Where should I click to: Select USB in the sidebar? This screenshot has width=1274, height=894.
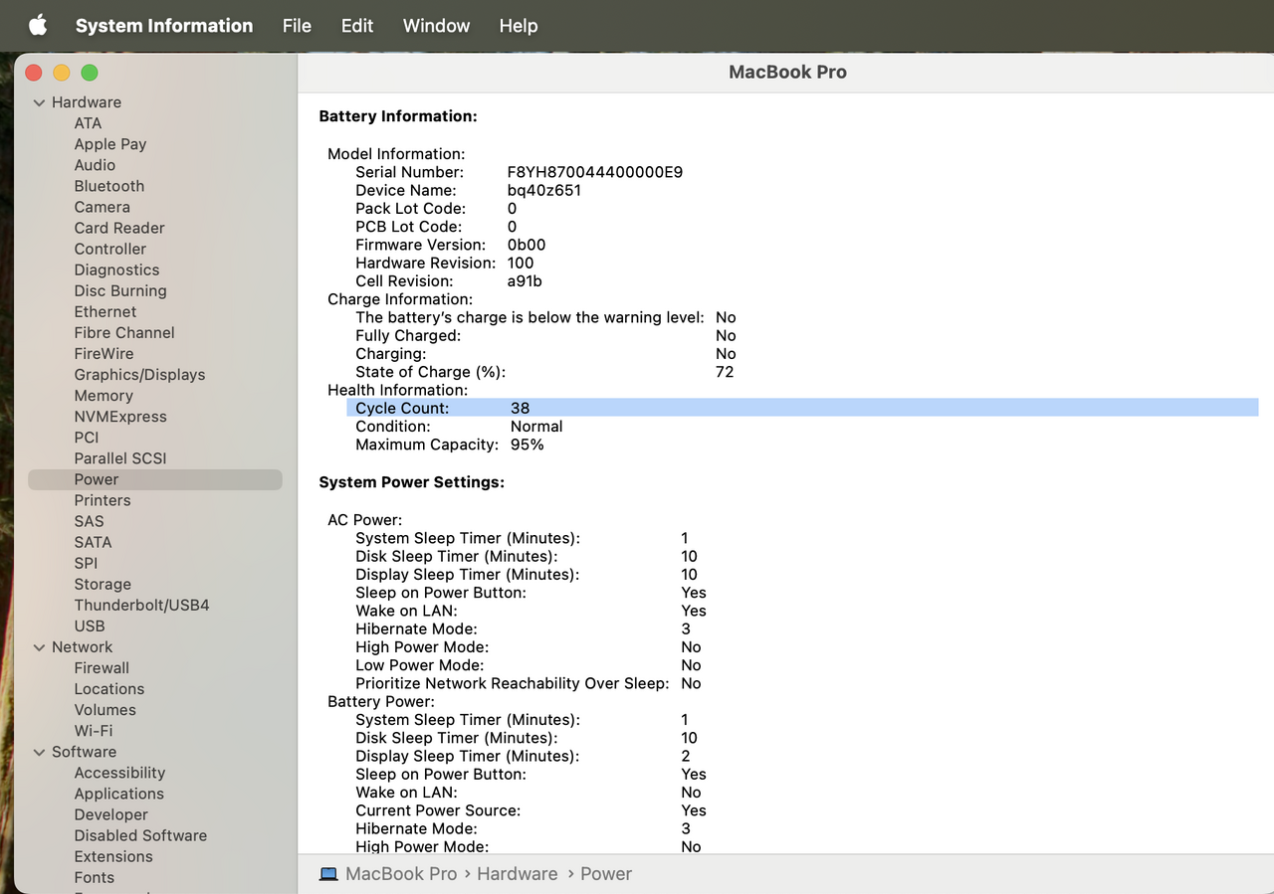pos(90,626)
